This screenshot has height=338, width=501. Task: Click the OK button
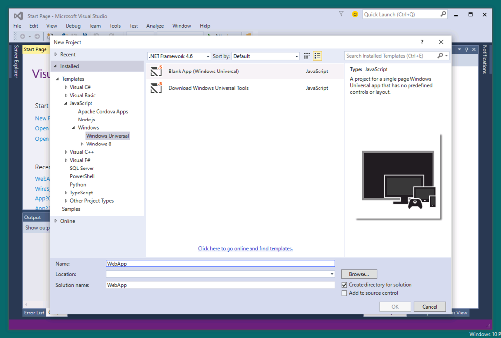(x=395, y=306)
